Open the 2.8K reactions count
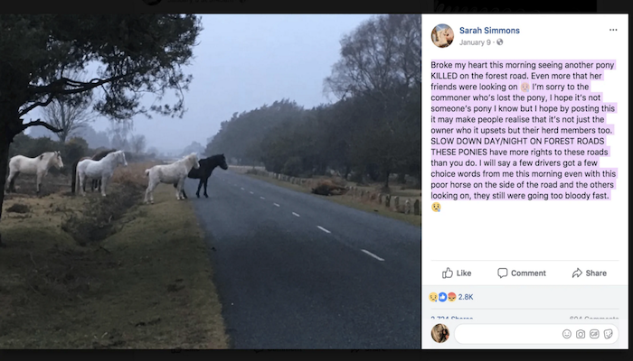Screen dimensions: 633x361 [466, 297]
